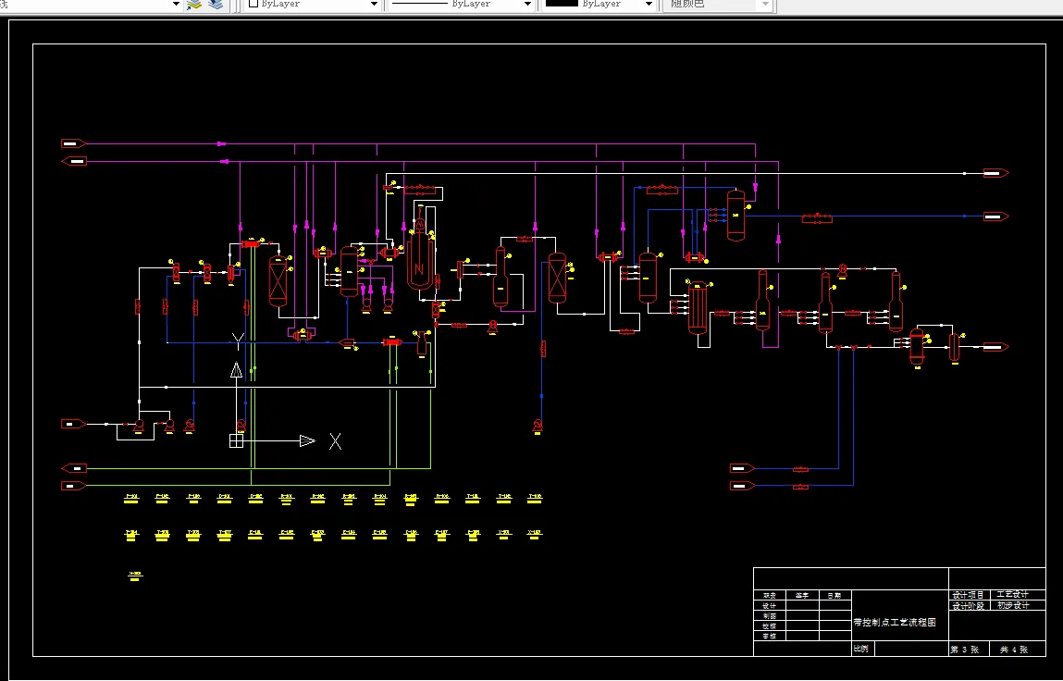Select the lone pump symbol under the blue vertical line
The height and width of the screenshot is (681, 1063).
click(x=538, y=426)
